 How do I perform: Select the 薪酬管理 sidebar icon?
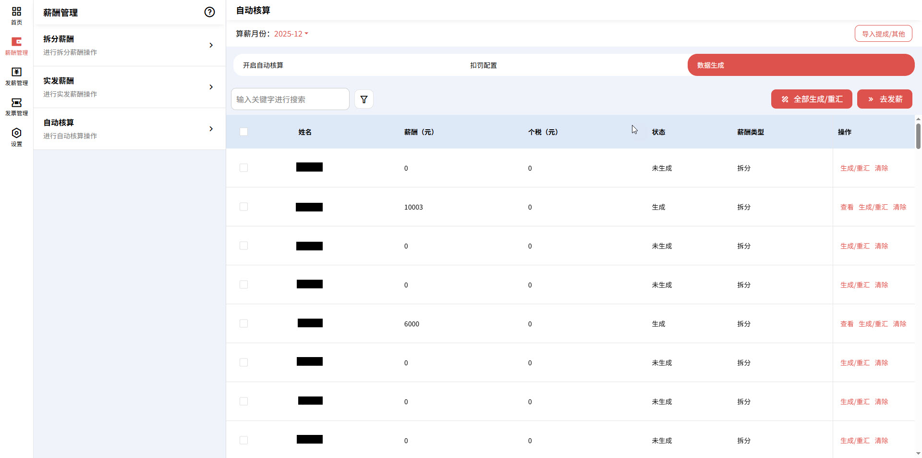tap(16, 46)
